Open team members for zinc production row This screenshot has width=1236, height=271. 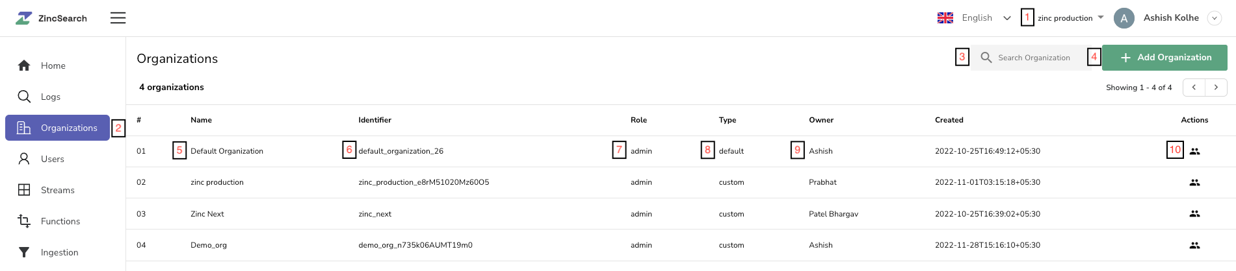click(1194, 183)
